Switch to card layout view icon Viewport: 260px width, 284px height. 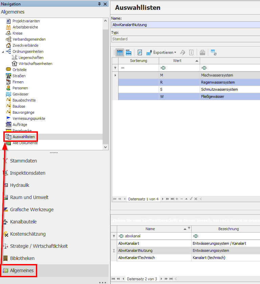pyautogui.click(x=129, y=52)
